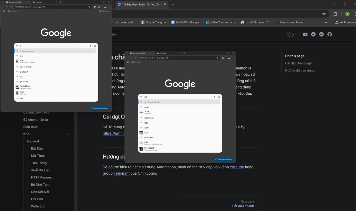Image resolution: width=356 pixels, height=211 pixels.
Task: Click the bookmark star in the address bar
Action: pos(89,6)
